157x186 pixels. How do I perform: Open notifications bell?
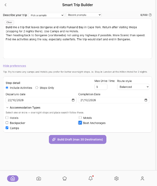(91, 178)
